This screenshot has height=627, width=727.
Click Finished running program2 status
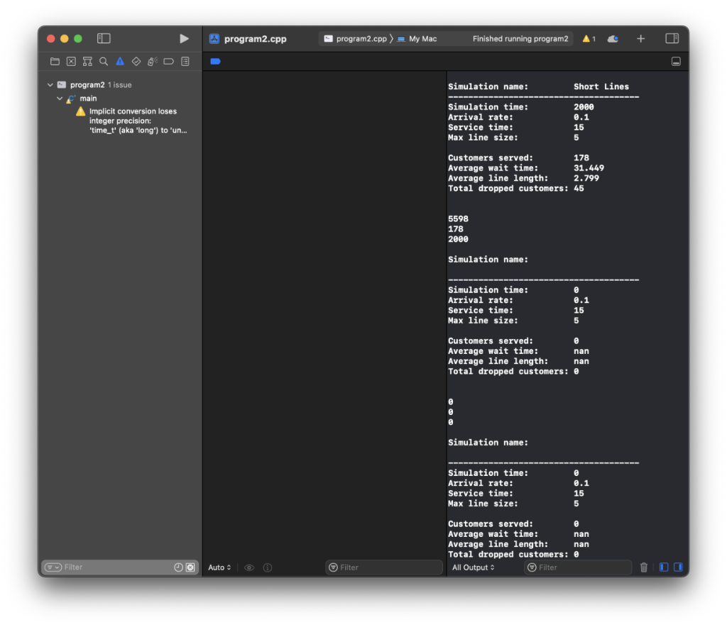520,39
